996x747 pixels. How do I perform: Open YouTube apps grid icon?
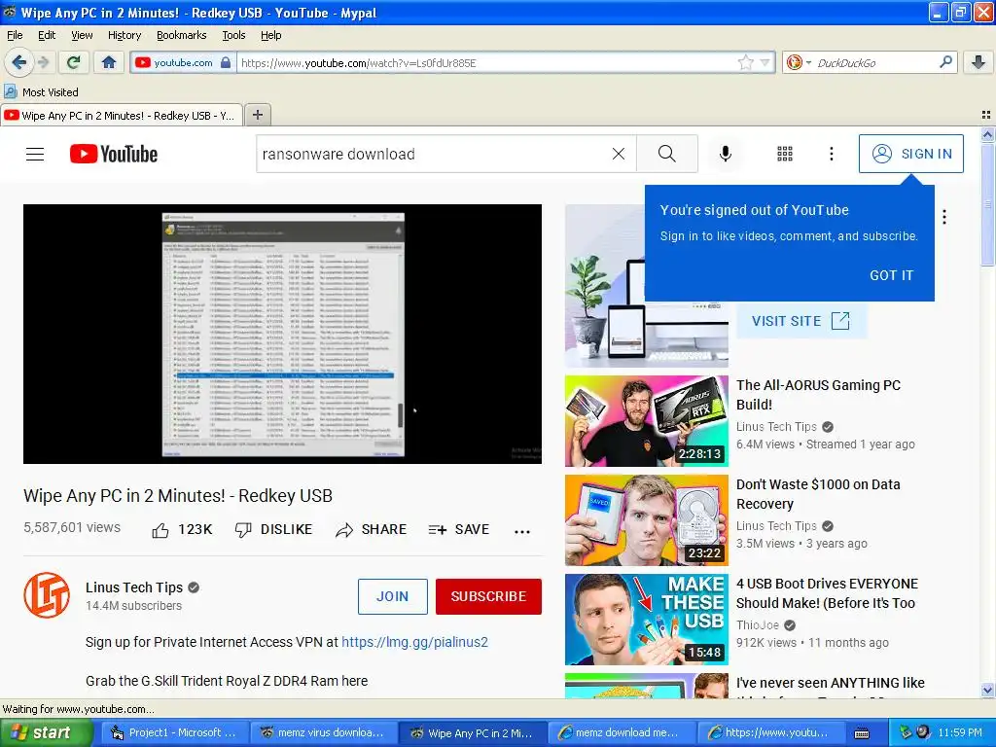click(x=785, y=154)
